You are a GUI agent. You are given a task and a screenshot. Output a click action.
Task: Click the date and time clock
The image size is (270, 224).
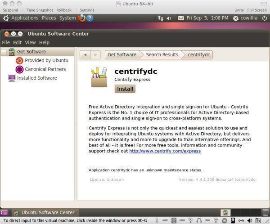pyautogui.click(x=207, y=18)
